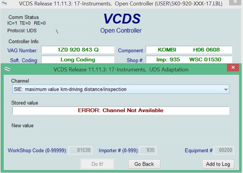The height and width of the screenshot is (173, 243).
Task: Click the 'Equipment #' label
Action: click(x=198, y=150)
